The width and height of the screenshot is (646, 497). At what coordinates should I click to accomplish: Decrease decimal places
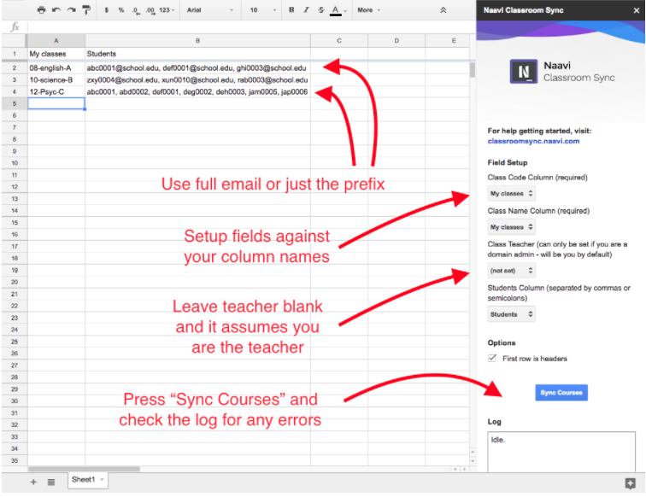135,10
